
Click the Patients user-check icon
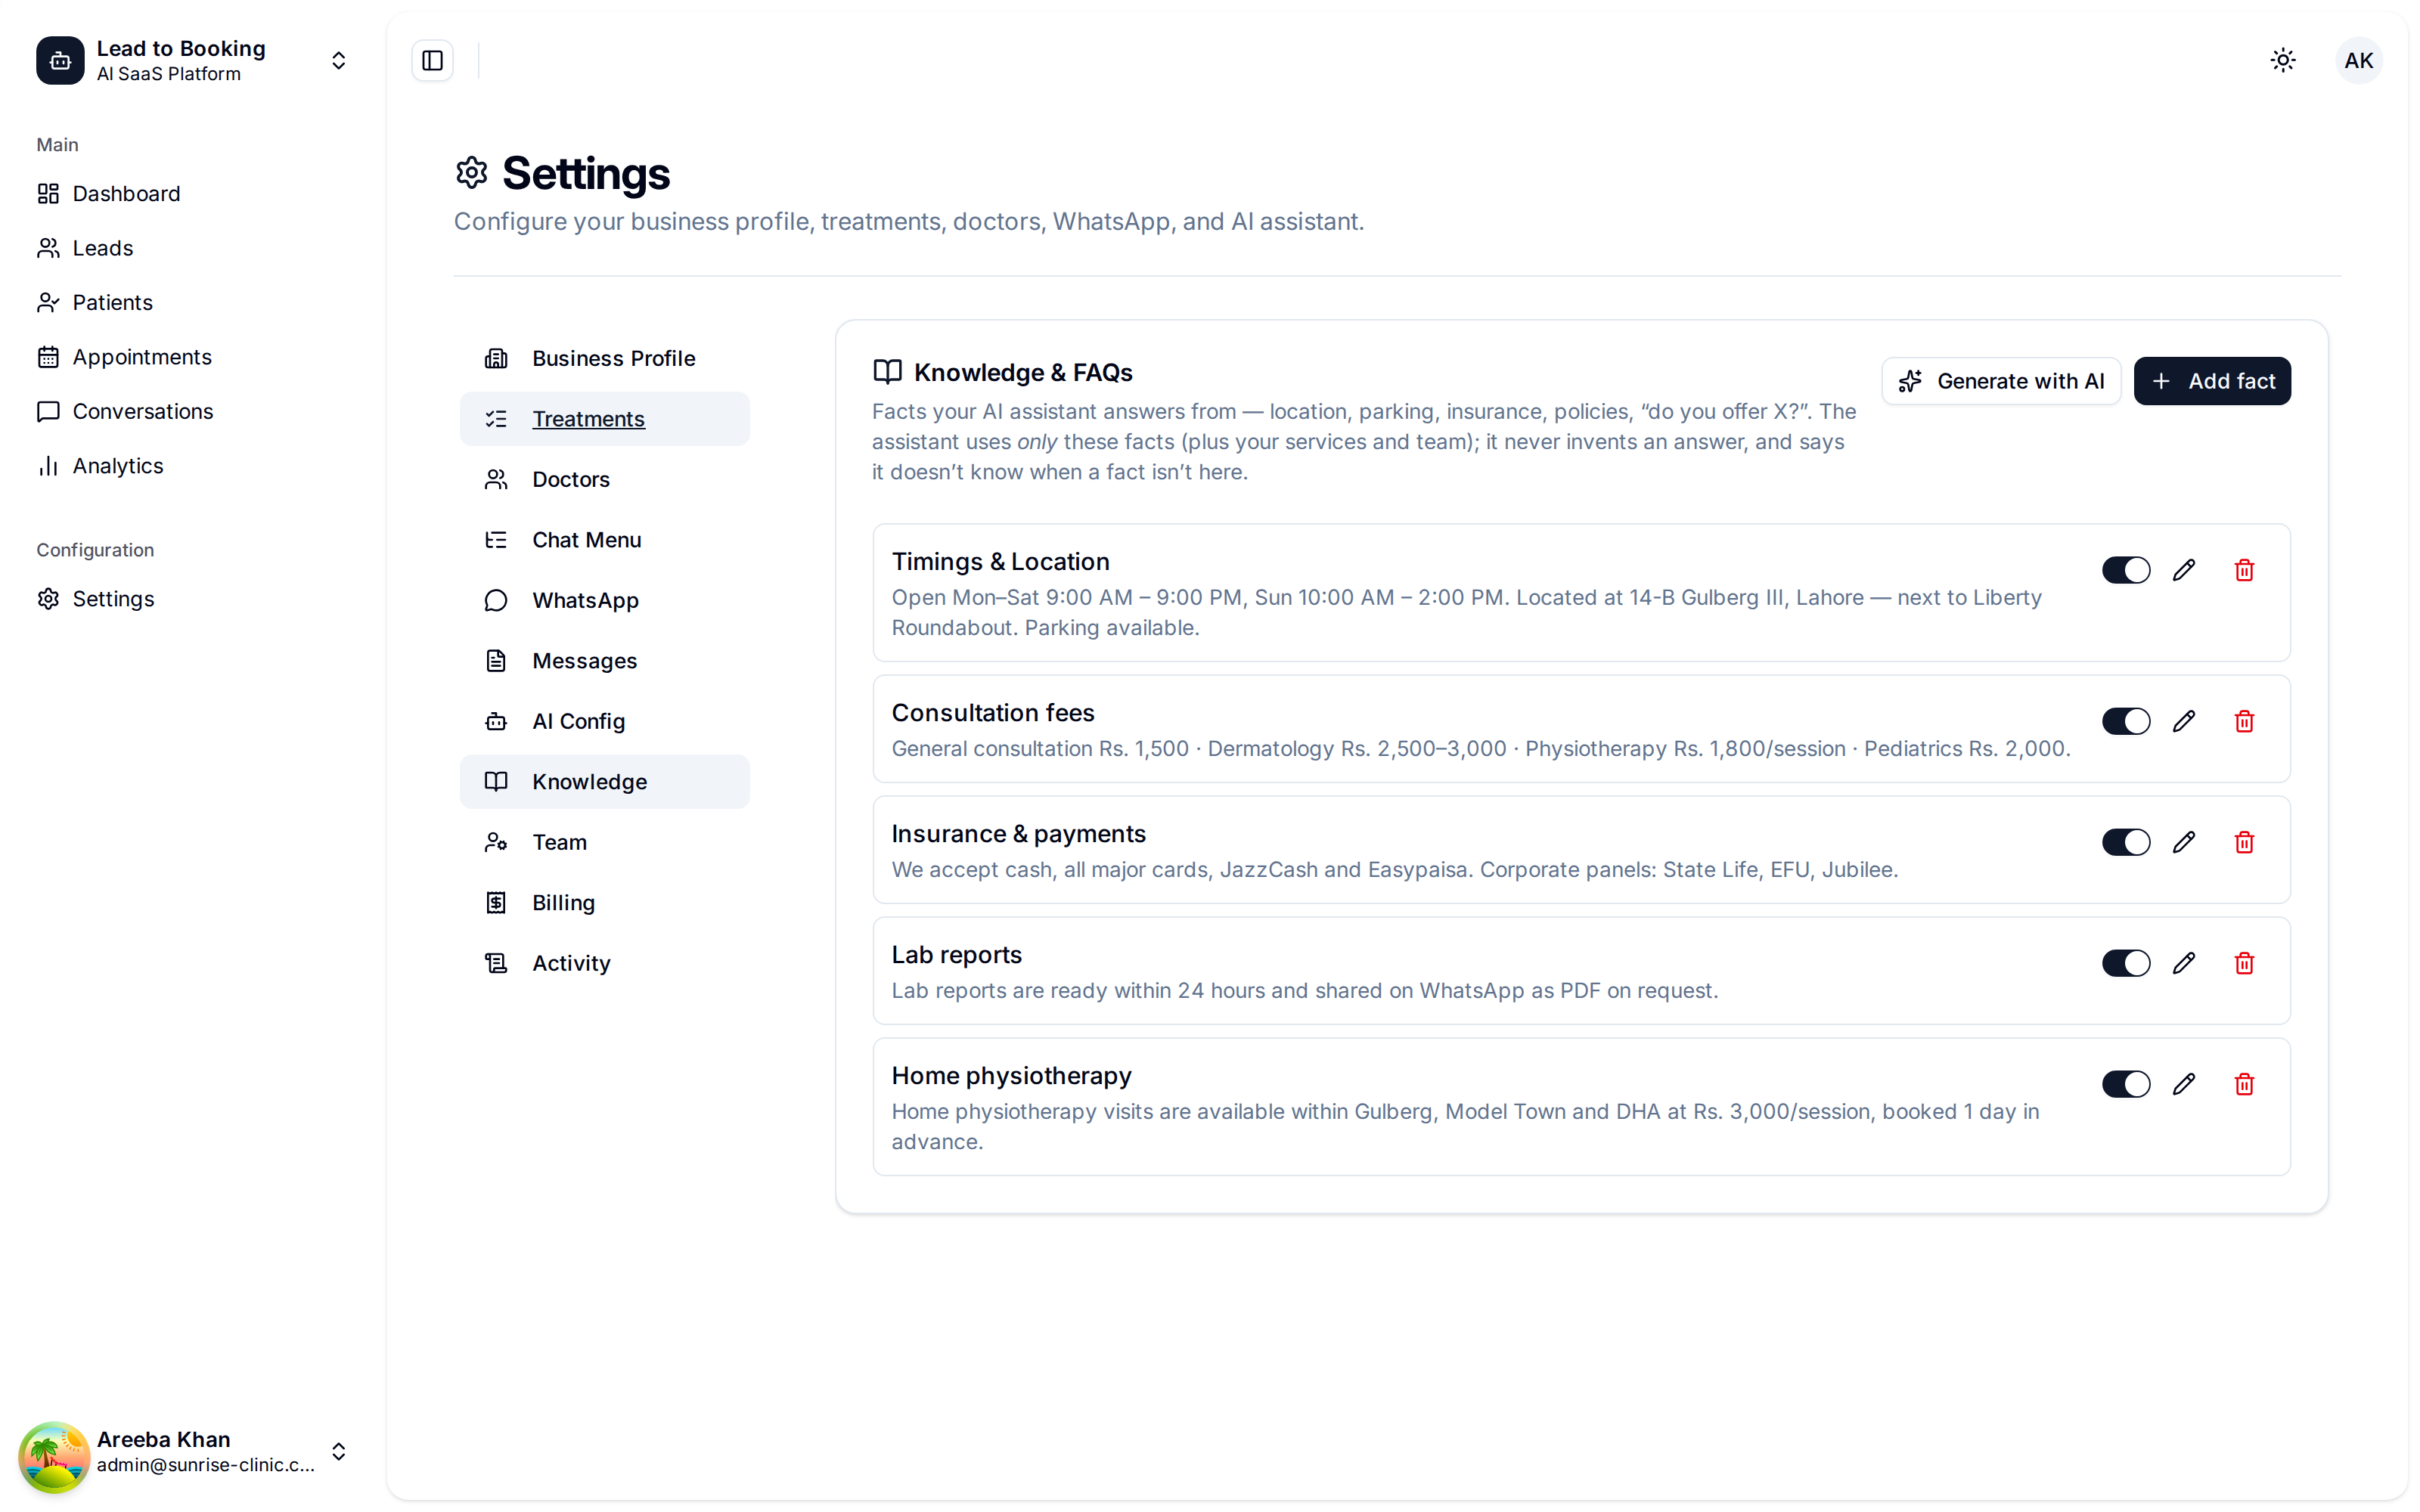click(48, 302)
